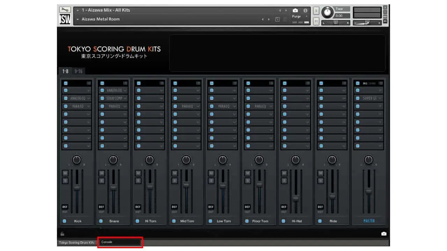Viewport: 447px width, 251px height.
Task: Open Snare SOLID COMP effect dropdown
Action: point(125,98)
